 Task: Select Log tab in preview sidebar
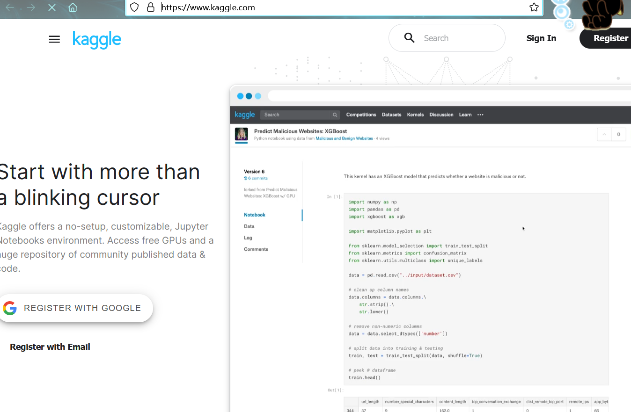tap(248, 238)
